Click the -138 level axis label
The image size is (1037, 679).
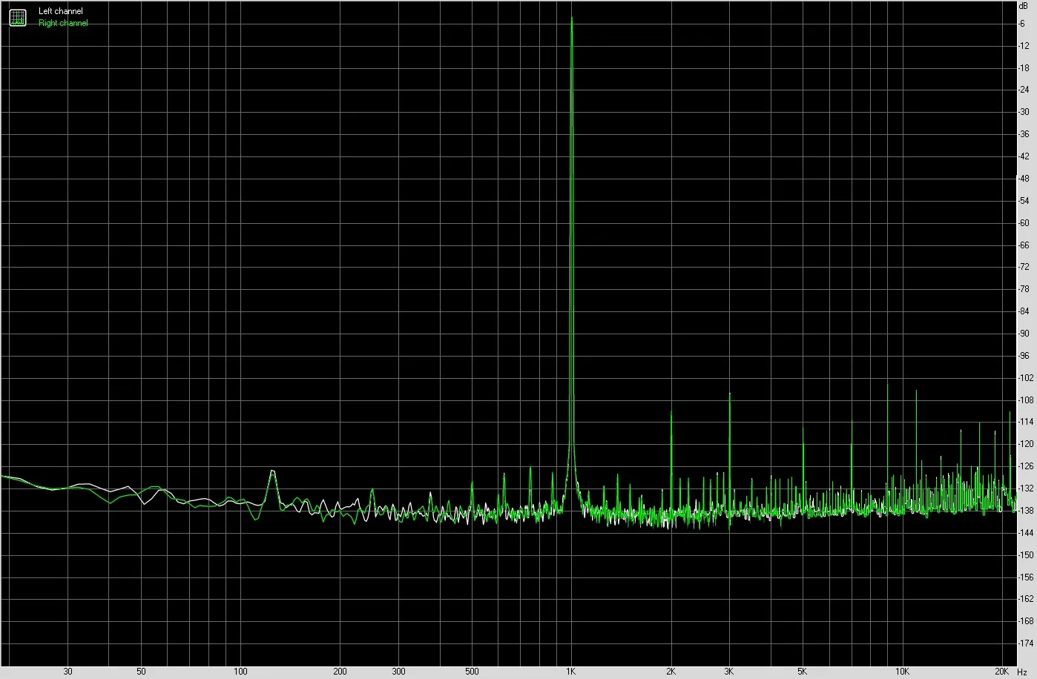(1025, 511)
